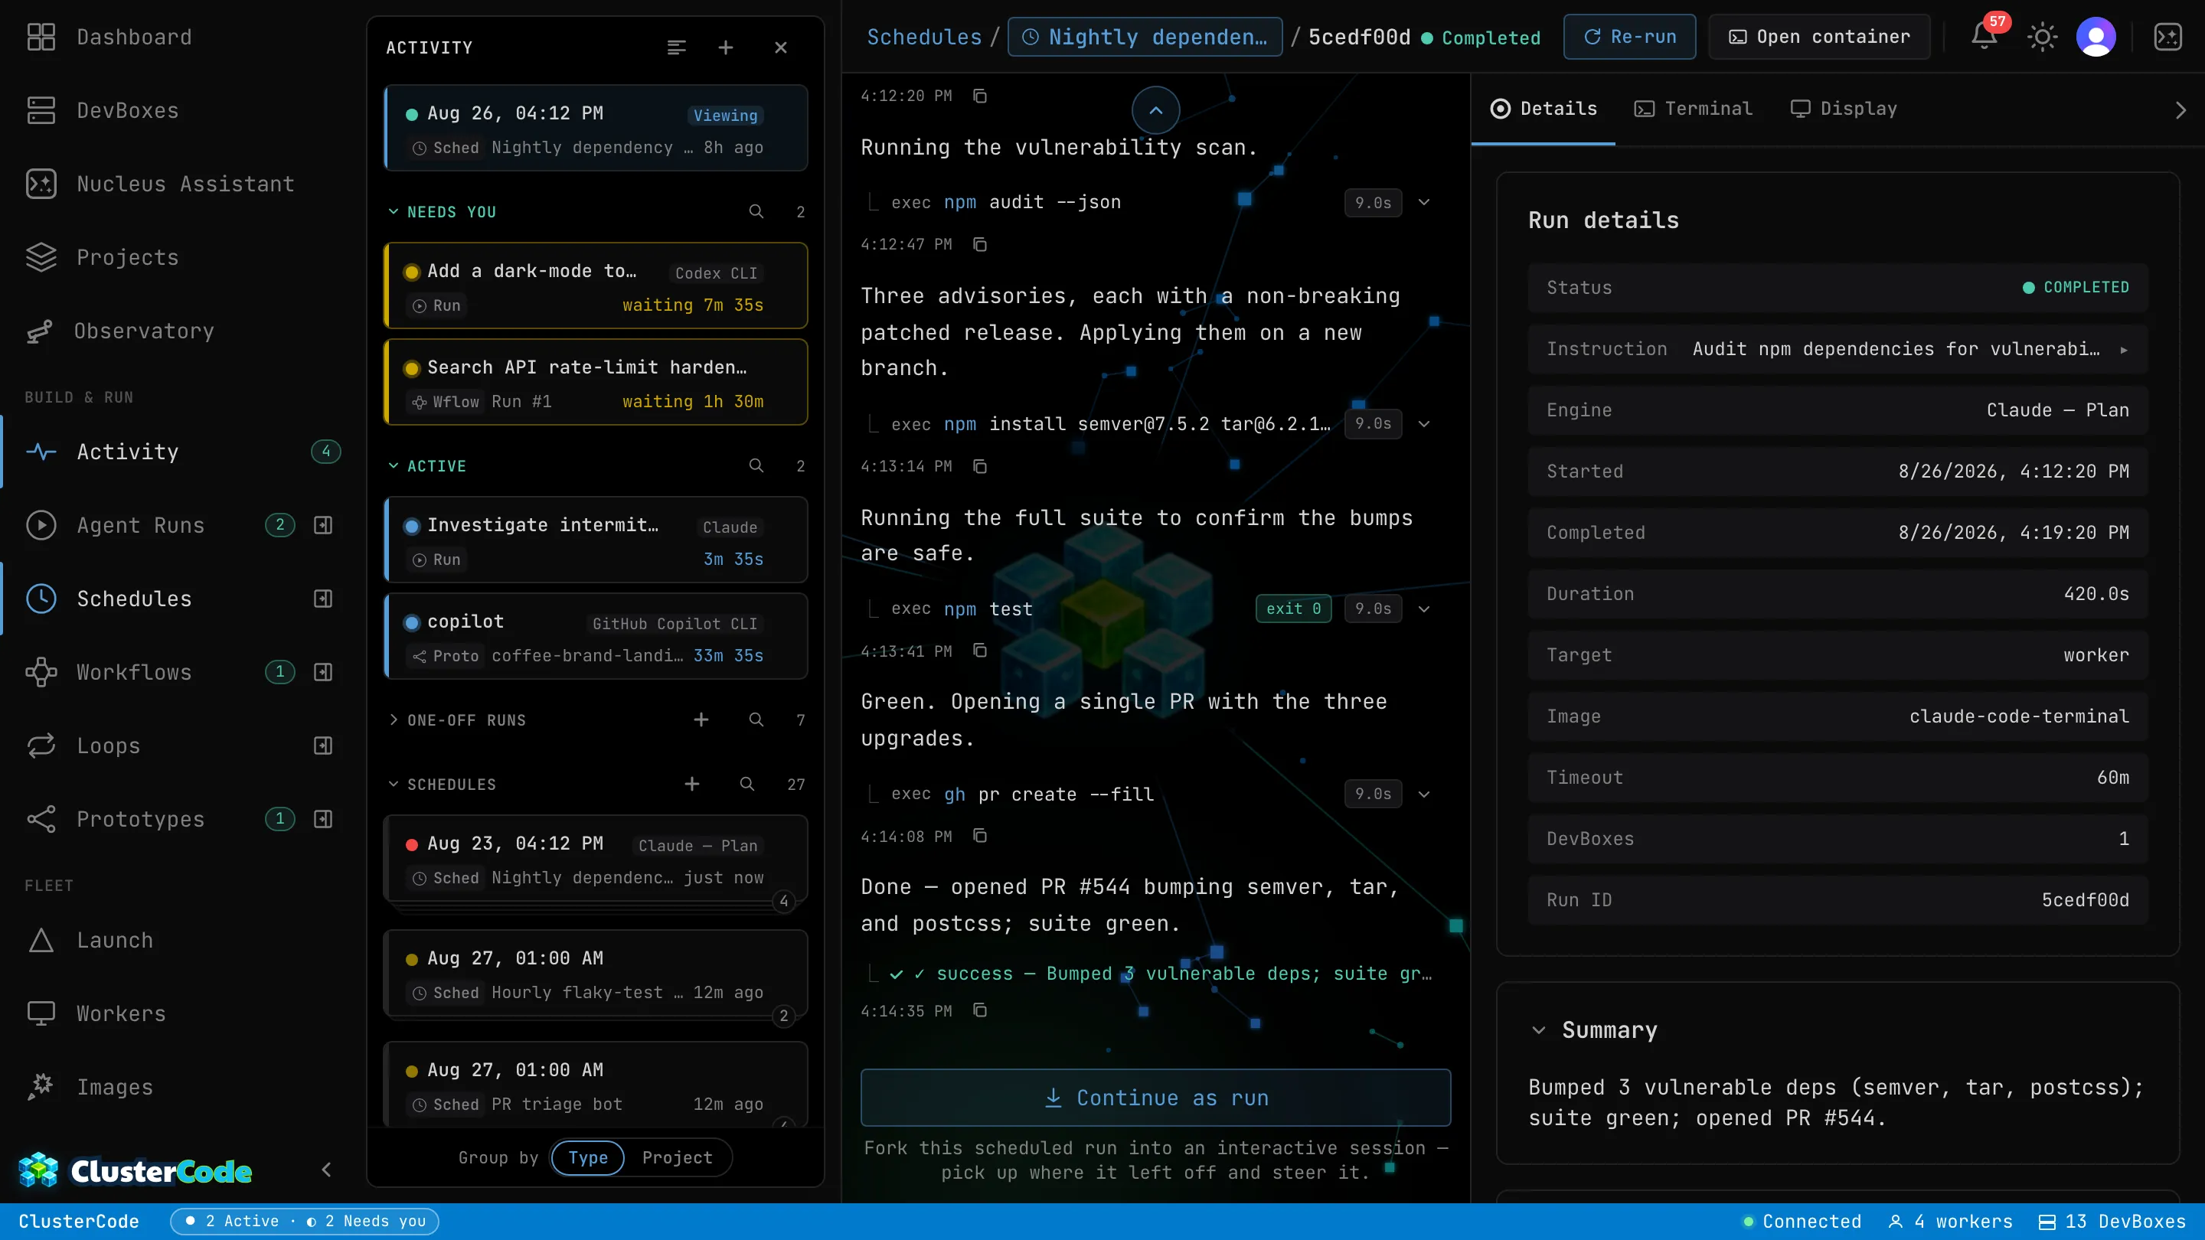Open Agent Runs in side panel icon
The image size is (2205, 1240).
[322, 524]
